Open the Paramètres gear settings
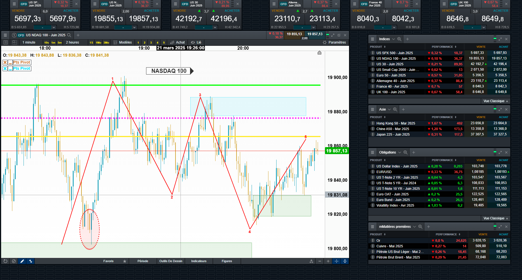 coord(334,42)
